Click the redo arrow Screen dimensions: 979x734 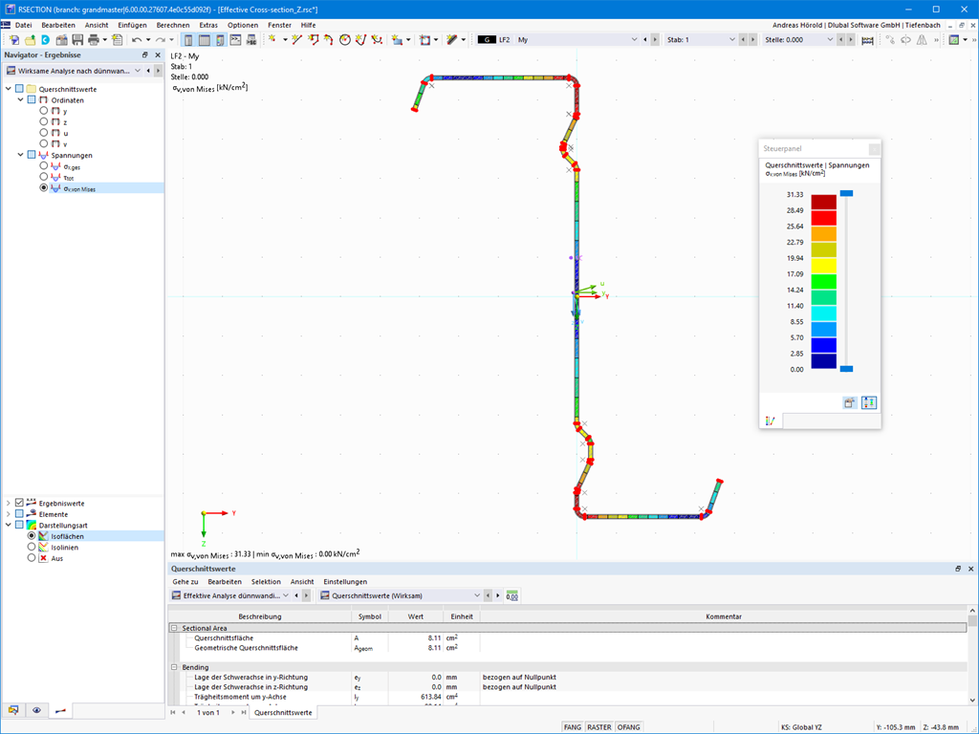161,40
